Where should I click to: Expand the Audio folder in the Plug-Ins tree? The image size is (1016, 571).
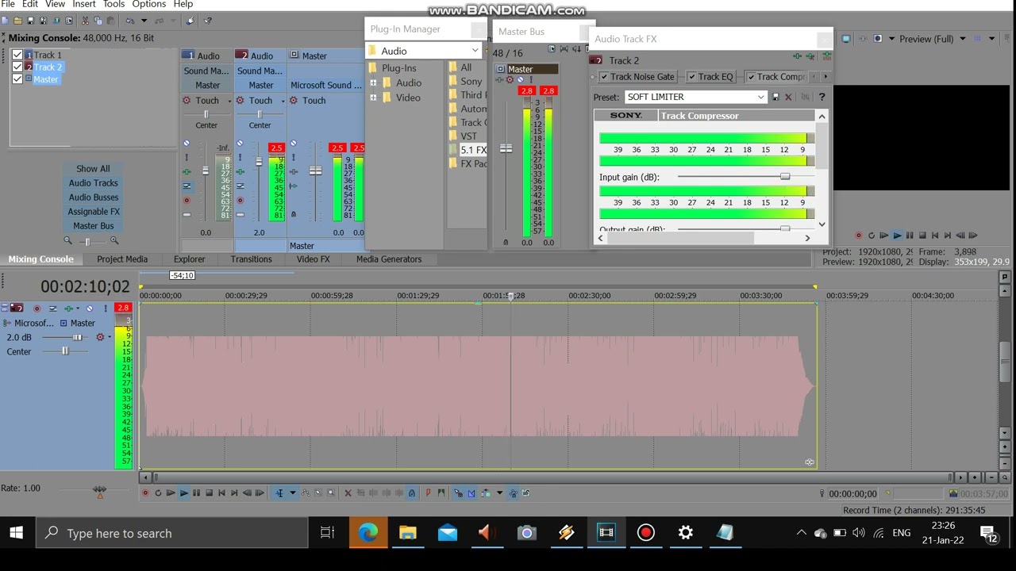tap(373, 82)
